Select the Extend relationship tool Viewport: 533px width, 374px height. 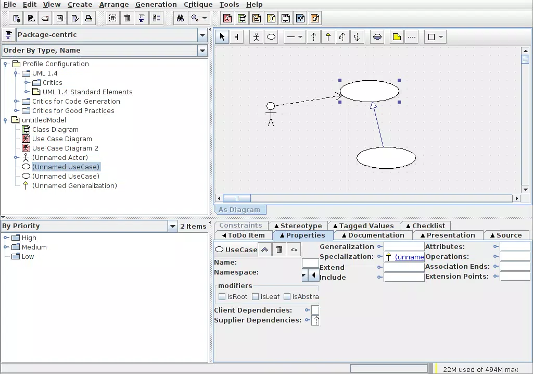pos(342,37)
